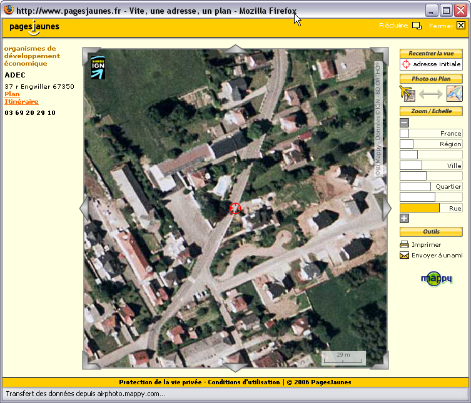Click the printer icon next to Imprimer

coord(404,245)
